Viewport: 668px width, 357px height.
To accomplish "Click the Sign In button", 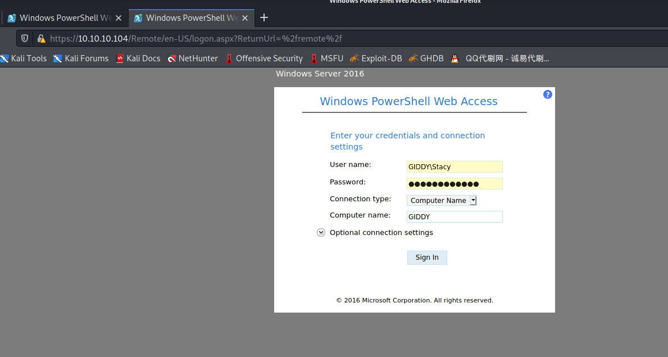I will (x=427, y=257).
